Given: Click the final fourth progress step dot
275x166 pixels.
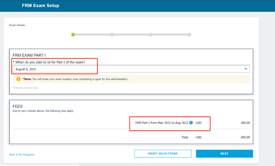Looking at the screenshot, I should pos(189,35).
